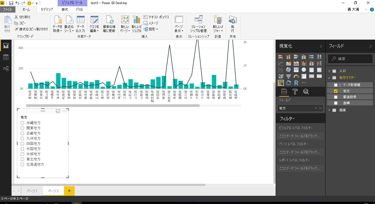
Task: Collapse the 地方マスター table
Action: click(x=329, y=78)
